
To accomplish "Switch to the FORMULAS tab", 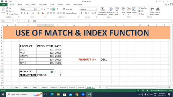I will 43,5.
